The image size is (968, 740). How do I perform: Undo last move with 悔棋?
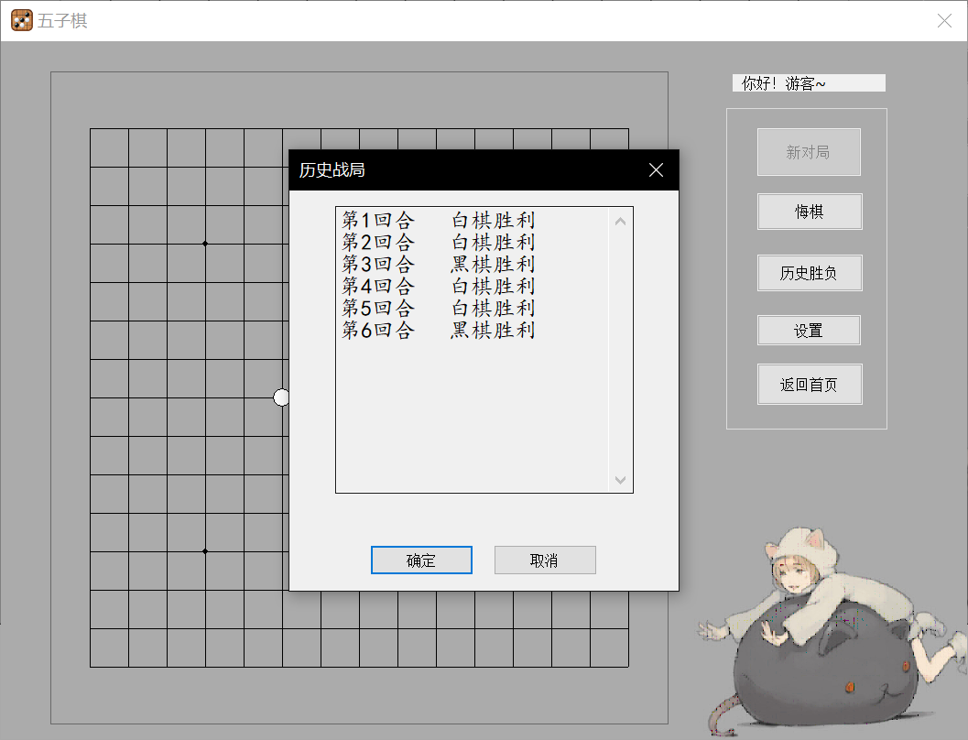(810, 212)
